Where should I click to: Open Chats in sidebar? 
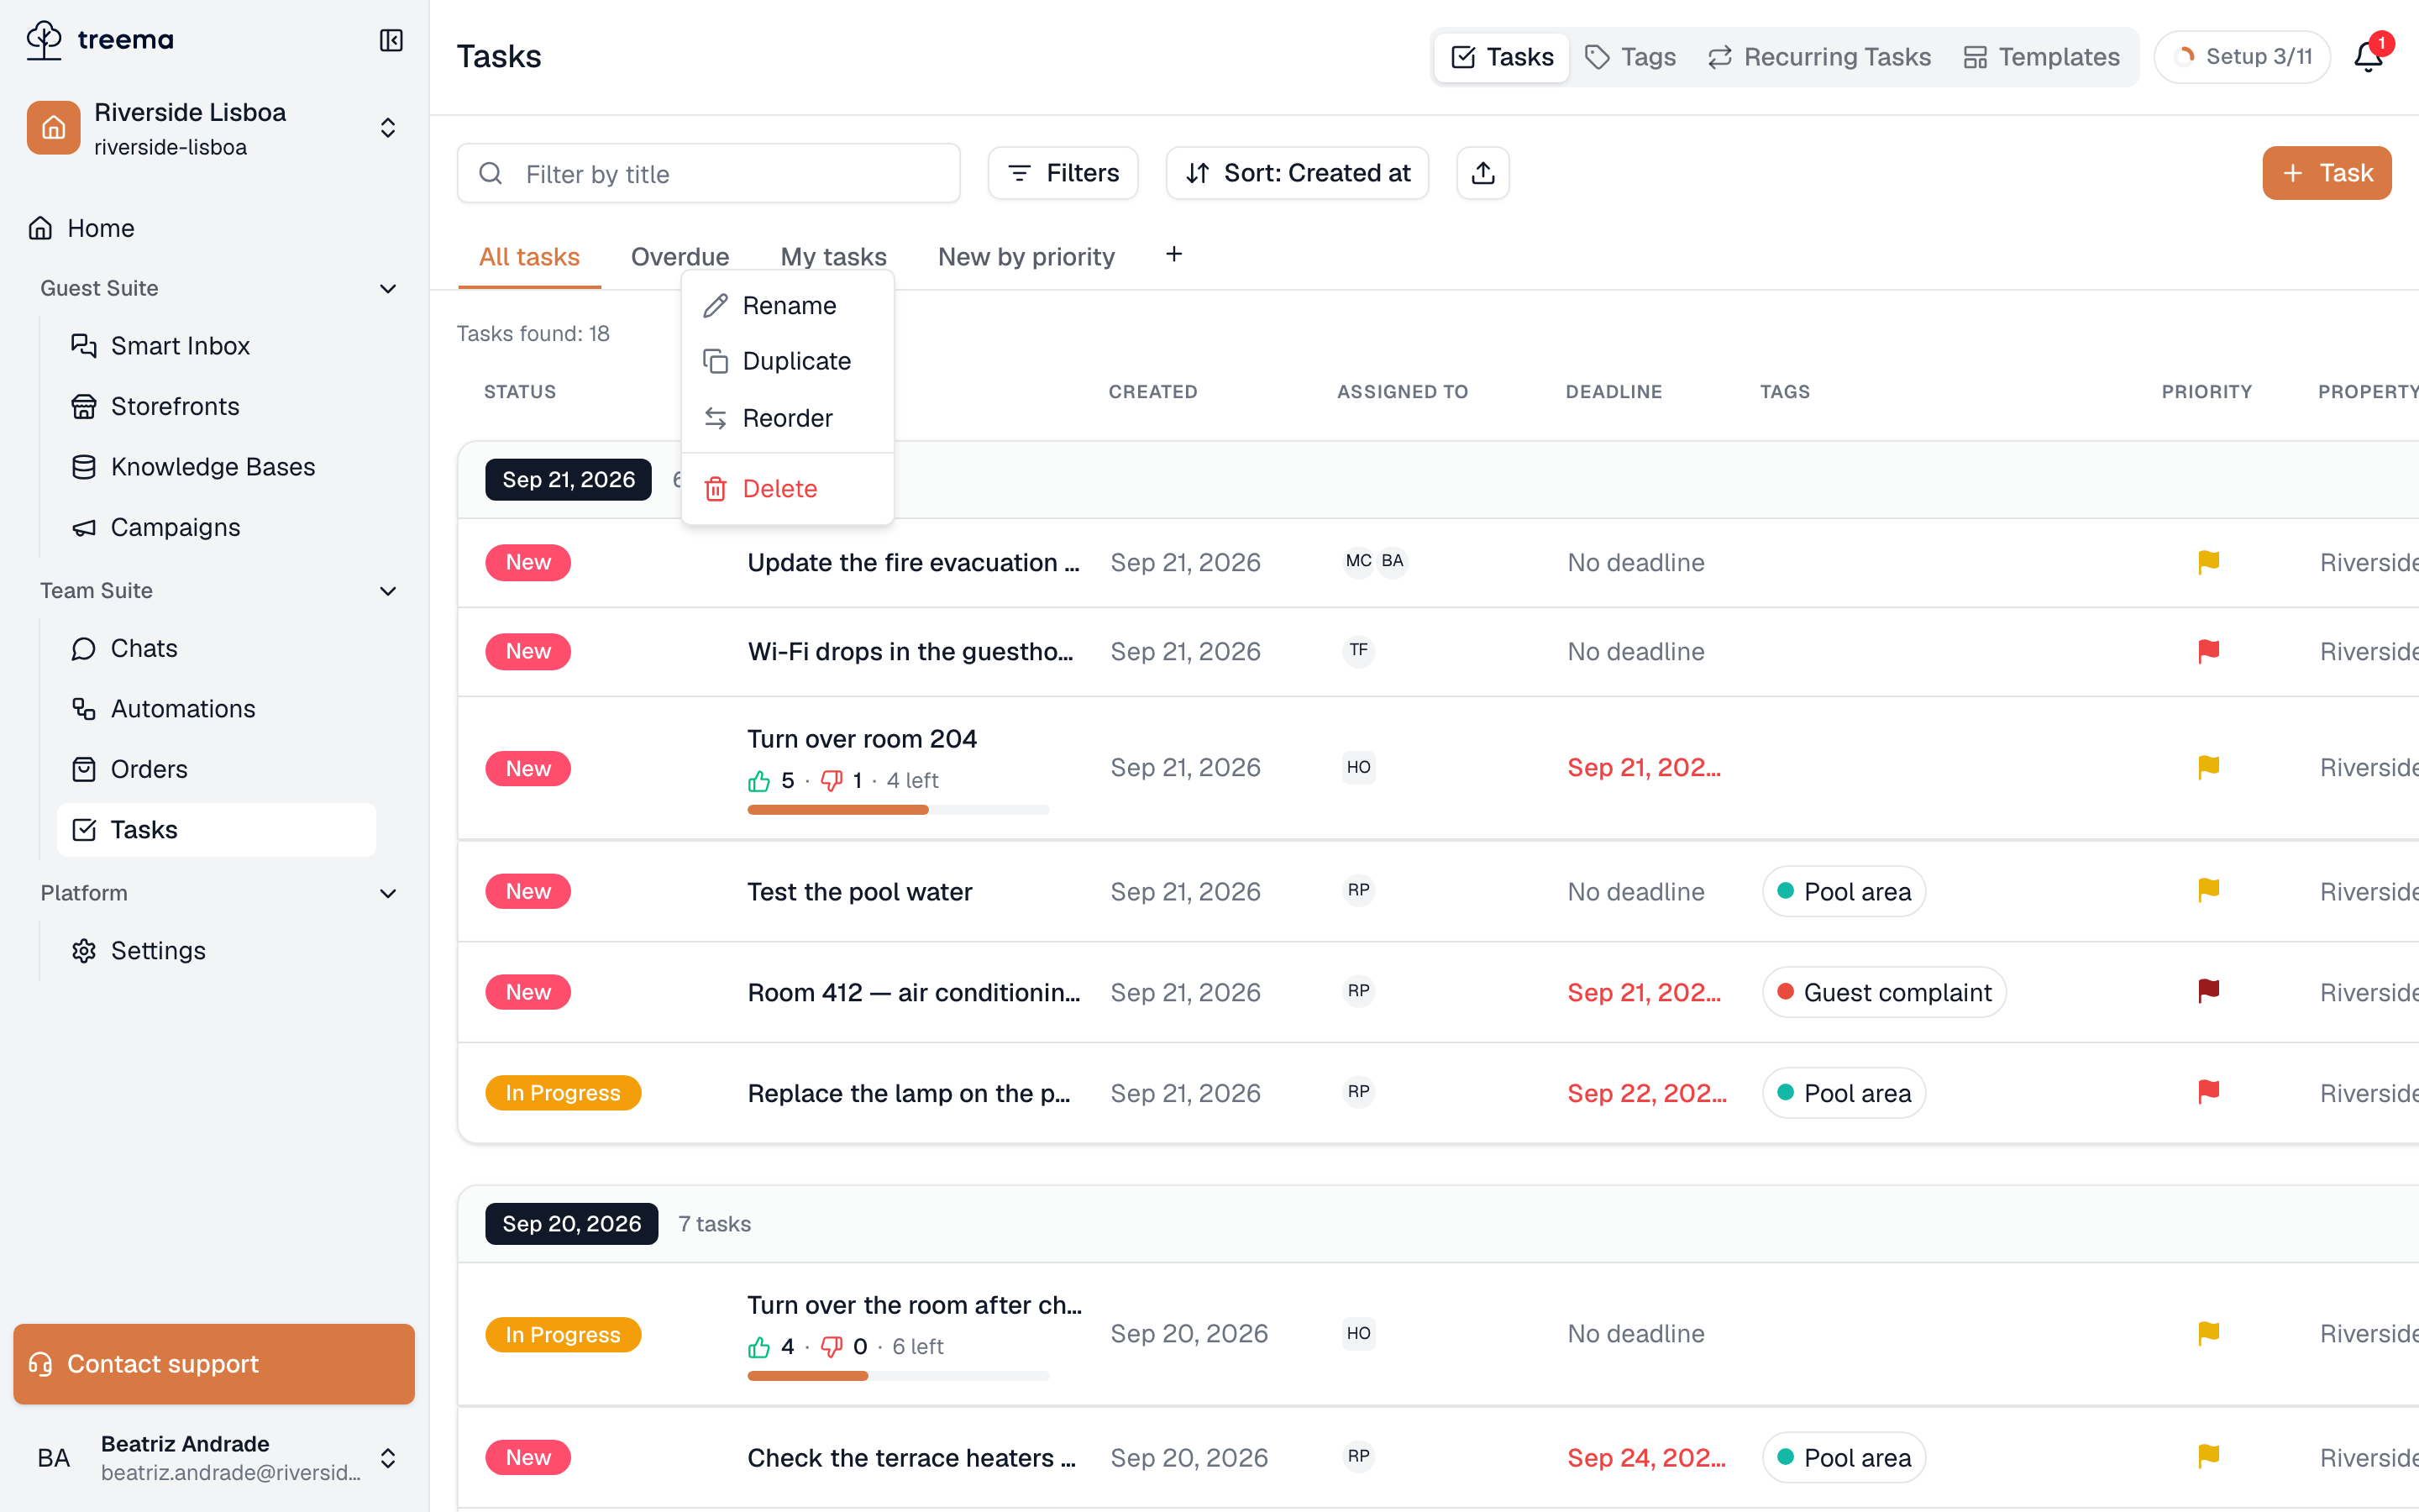coord(217,648)
